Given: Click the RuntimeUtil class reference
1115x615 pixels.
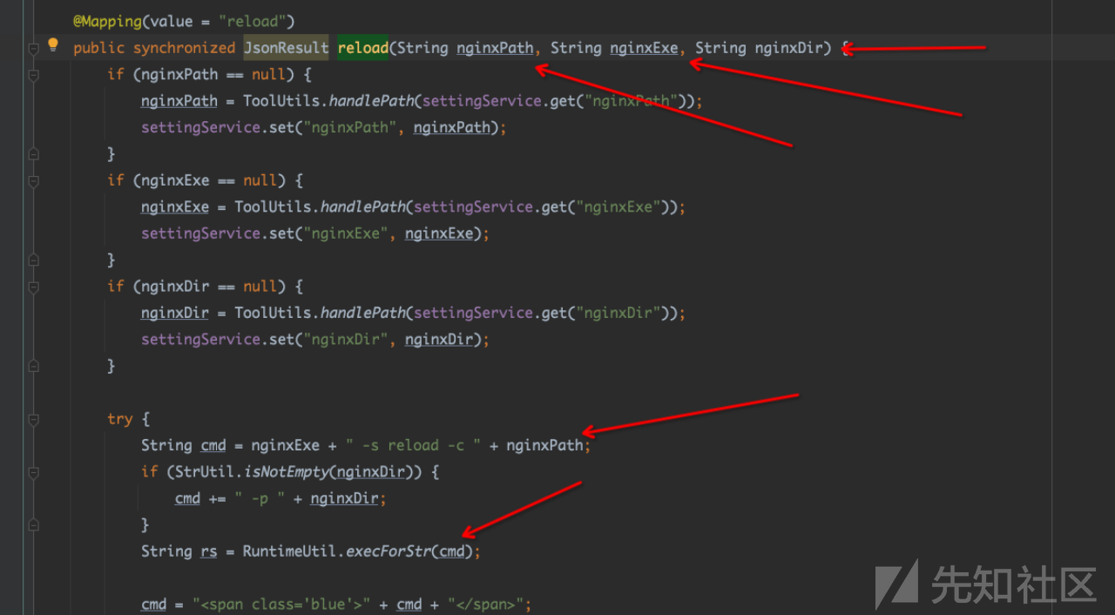Looking at the screenshot, I should coord(290,551).
